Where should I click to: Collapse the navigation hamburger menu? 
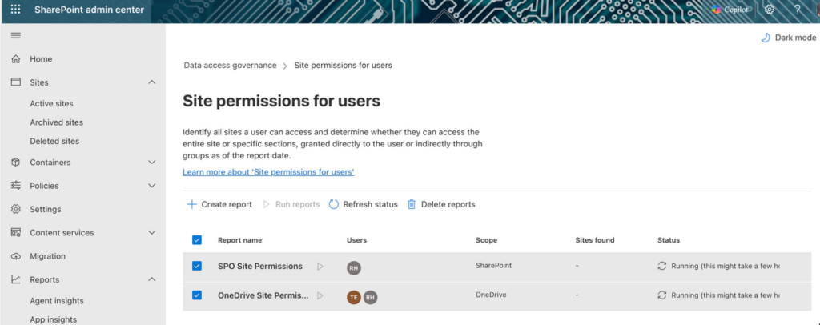pyautogui.click(x=15, y=35)
